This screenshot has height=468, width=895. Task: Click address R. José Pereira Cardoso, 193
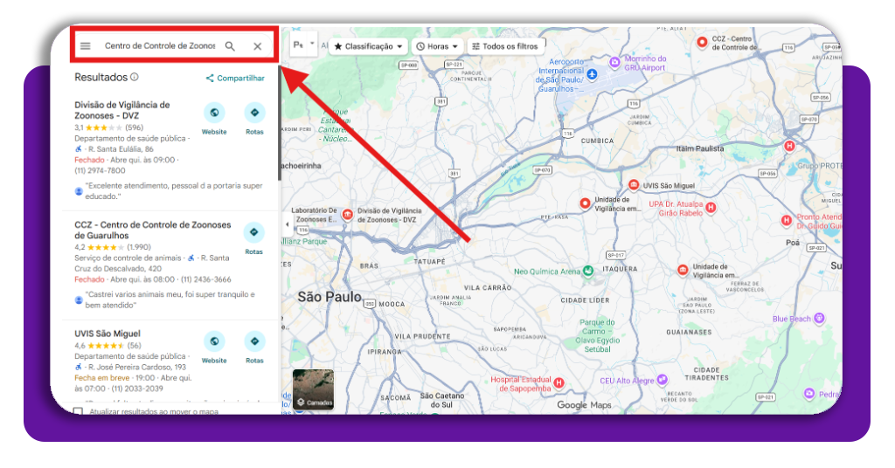tap(137, 367)
